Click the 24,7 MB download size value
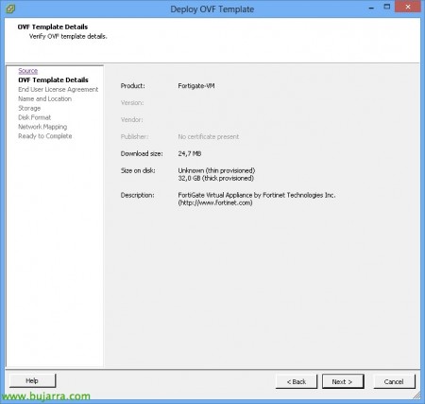This screenshot has height=404, width=425. click(190, 153)
